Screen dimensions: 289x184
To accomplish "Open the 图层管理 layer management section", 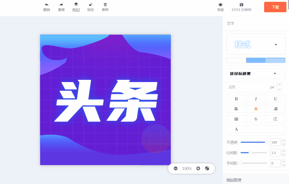I will click(x=234, y=180).
